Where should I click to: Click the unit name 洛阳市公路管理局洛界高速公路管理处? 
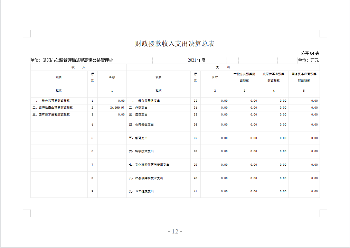point(78,60)
